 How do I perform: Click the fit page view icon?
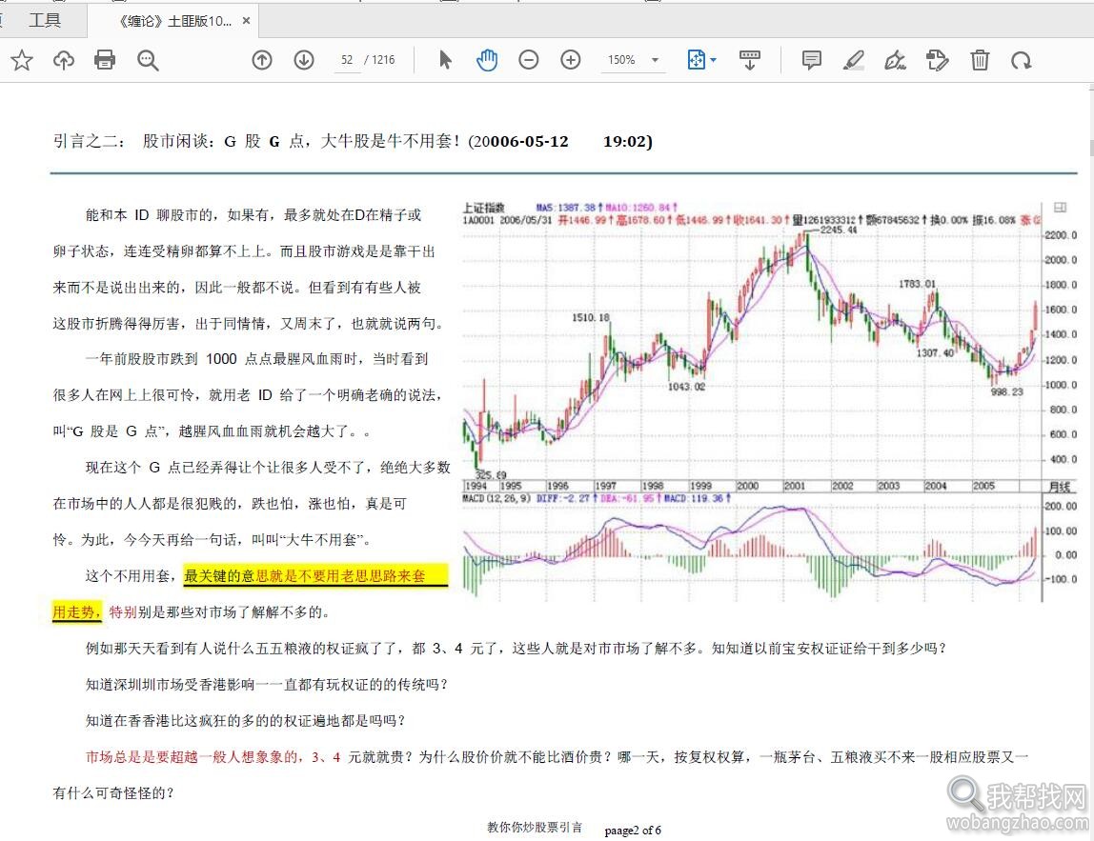697,61
